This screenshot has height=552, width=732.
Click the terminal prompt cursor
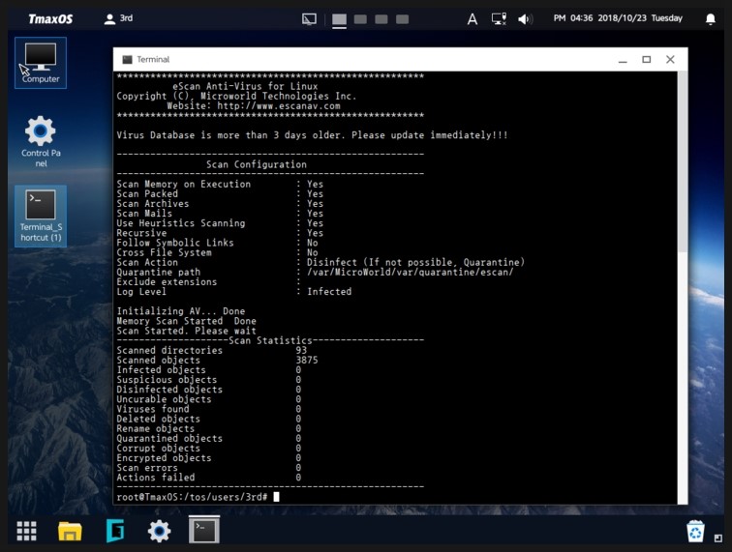pos(276,497)
